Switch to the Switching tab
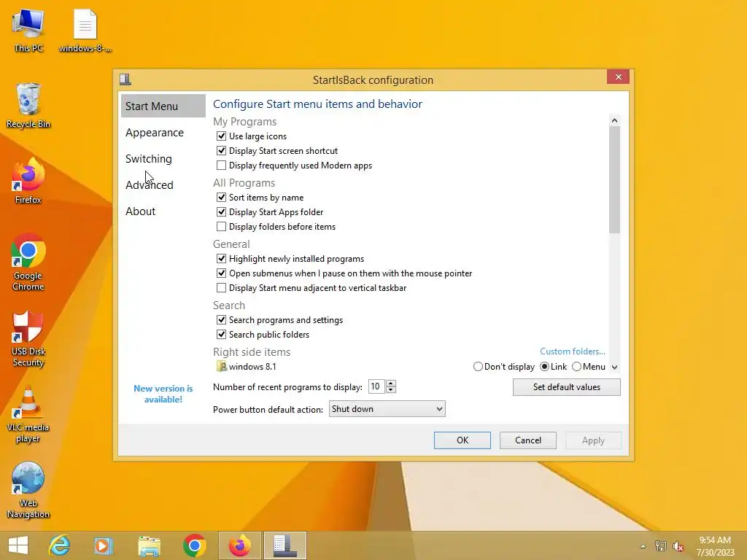The width and height of the screenshot is (747, 560). (x=149, y=158)
